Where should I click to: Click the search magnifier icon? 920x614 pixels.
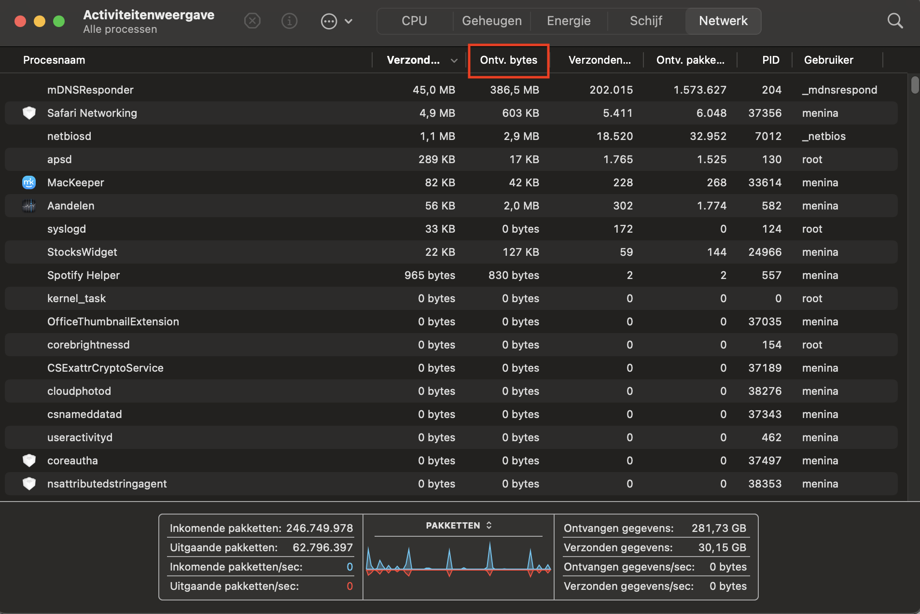pyautogui.click(x=895, y=21)
